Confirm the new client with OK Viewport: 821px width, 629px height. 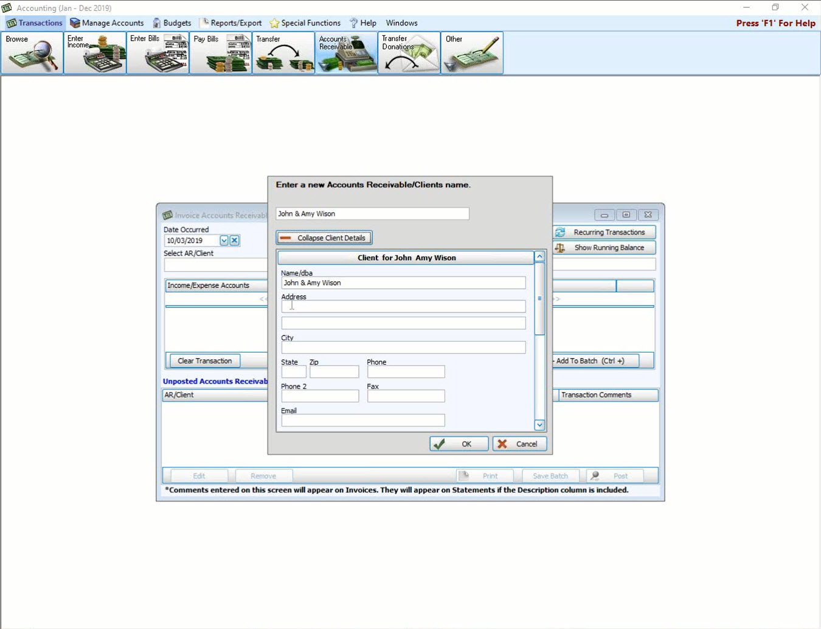[x=459, y=443]
